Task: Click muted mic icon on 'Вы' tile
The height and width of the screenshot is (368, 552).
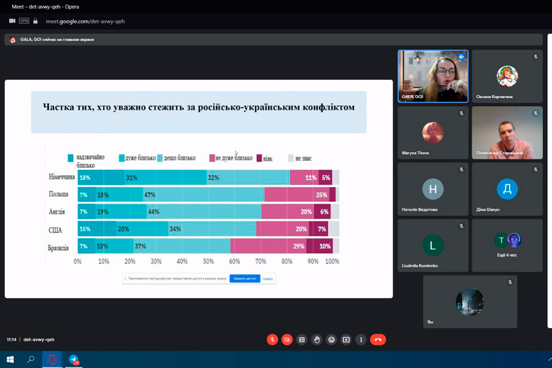Action: point(510,282)
